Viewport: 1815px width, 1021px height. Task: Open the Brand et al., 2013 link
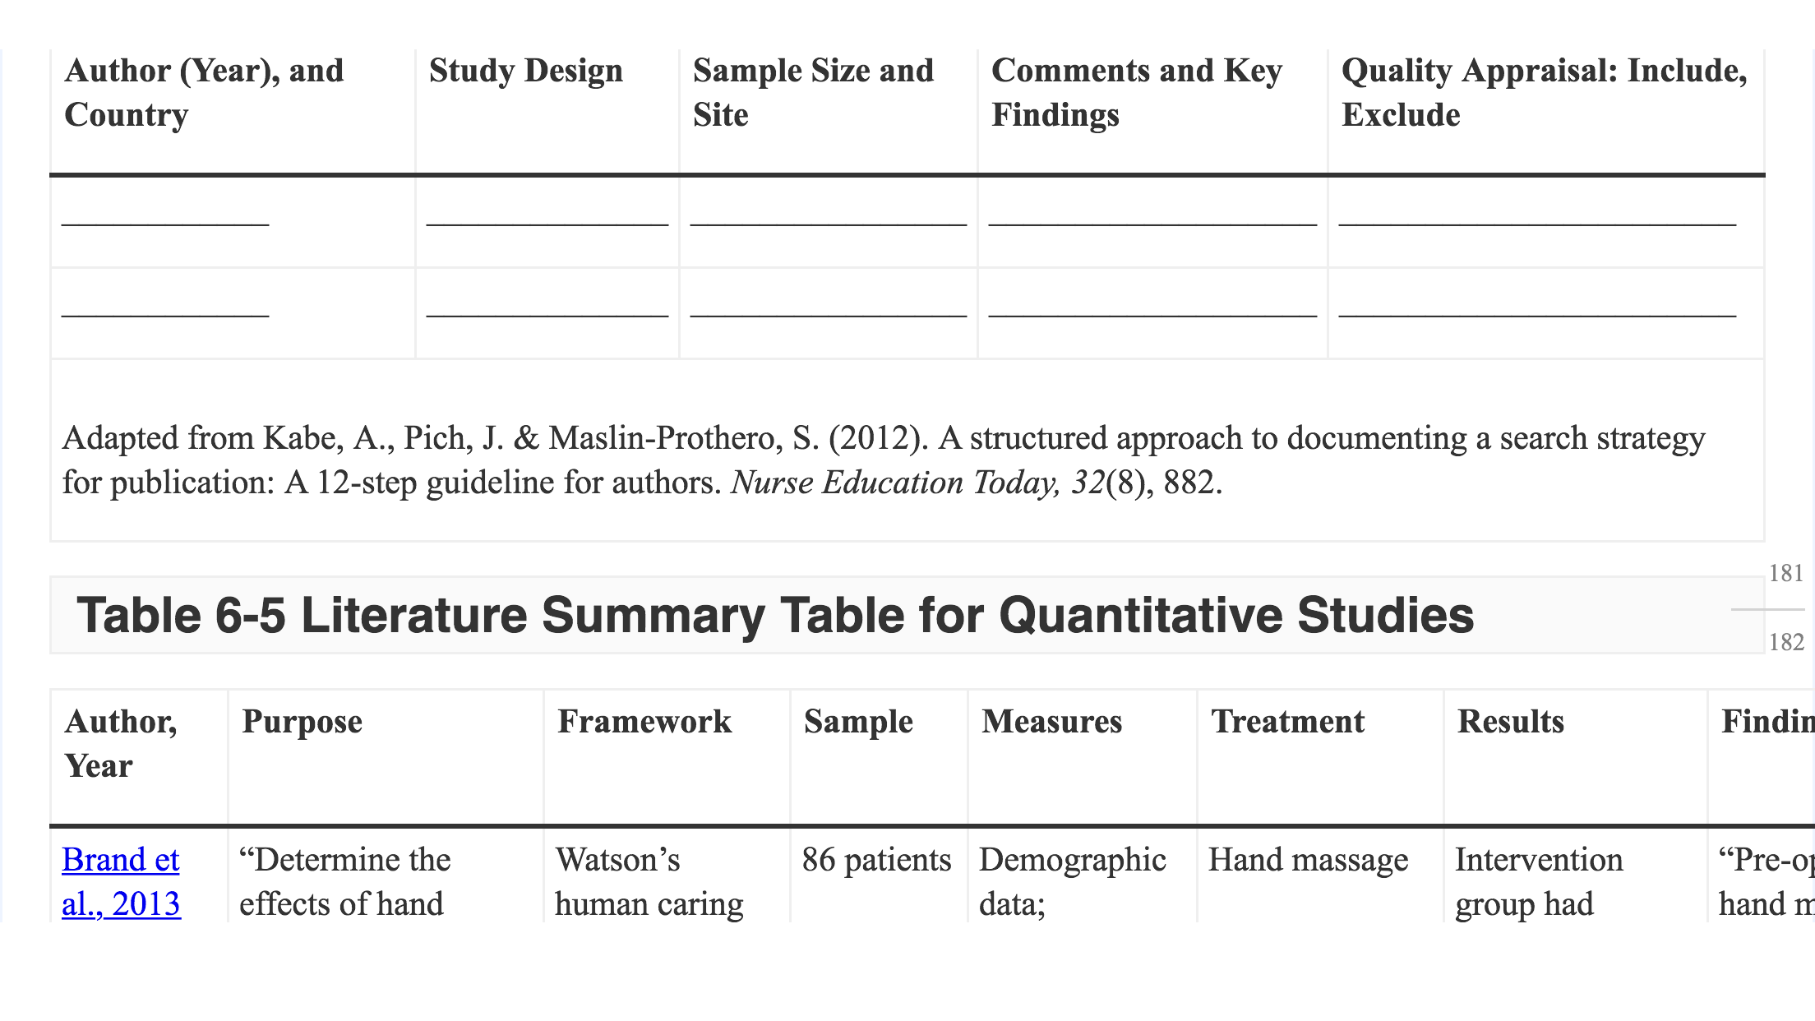click(121, 881)
